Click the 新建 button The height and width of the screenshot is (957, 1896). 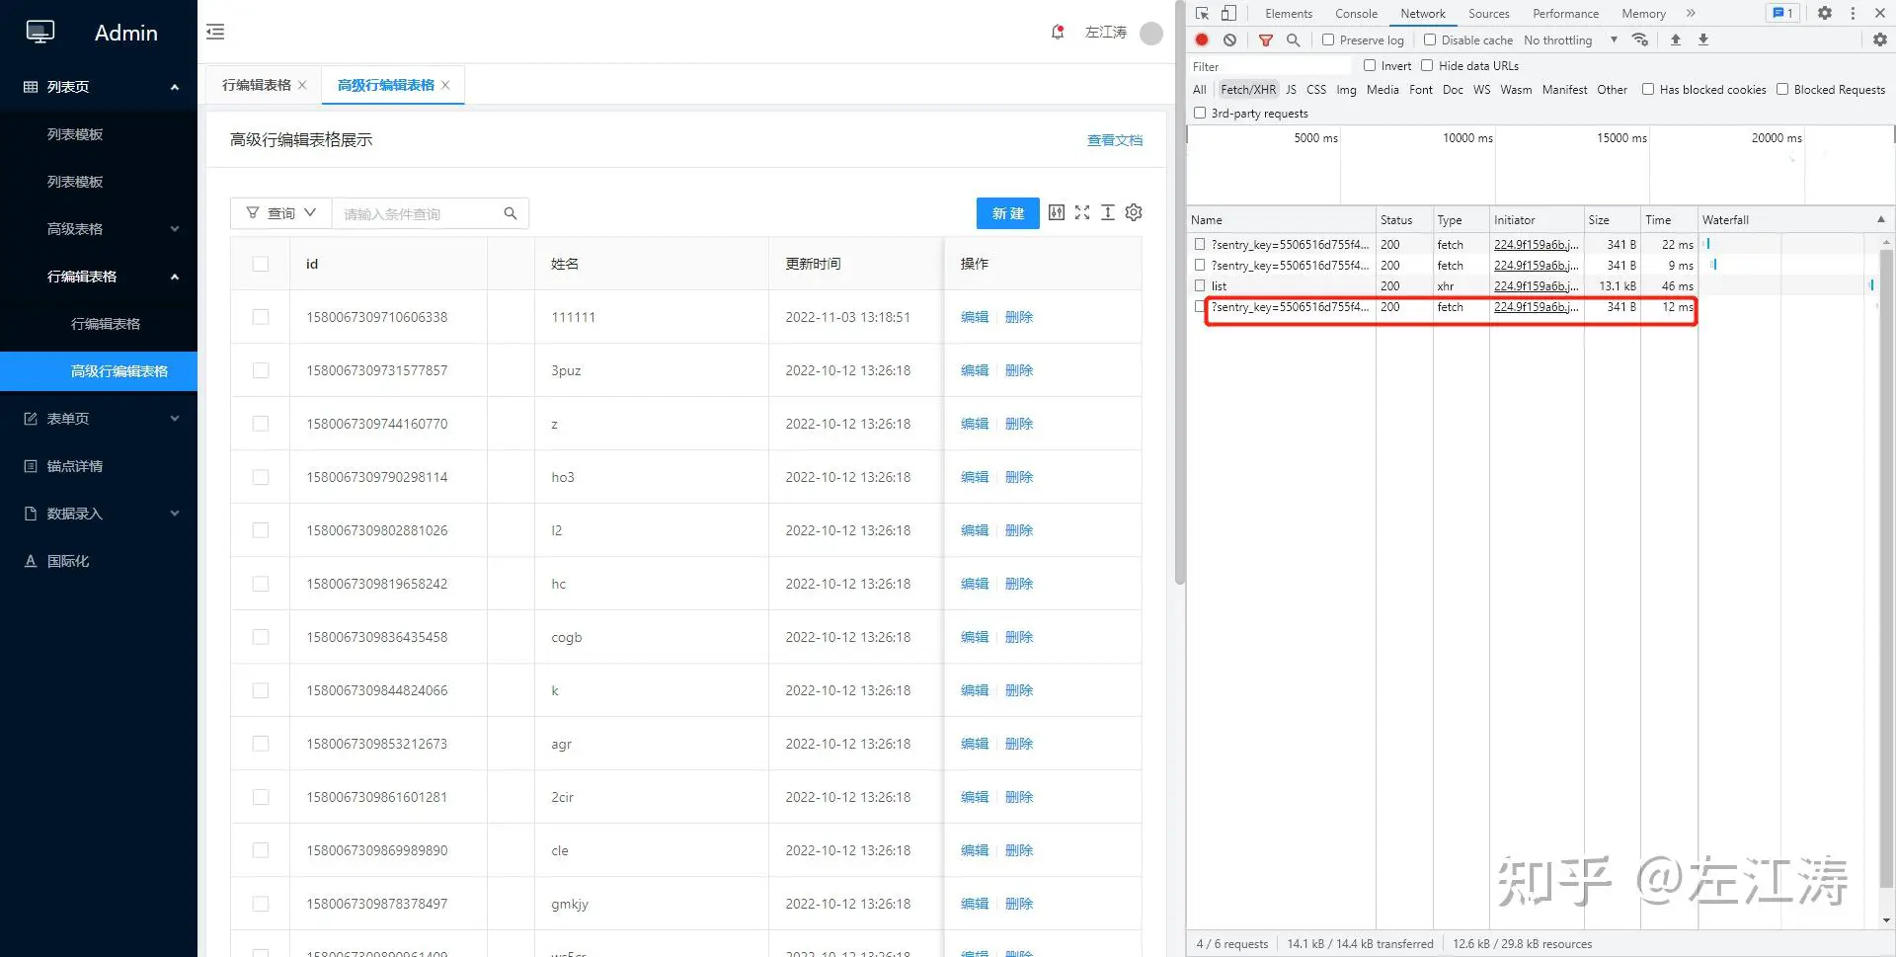pos(1007,213)
